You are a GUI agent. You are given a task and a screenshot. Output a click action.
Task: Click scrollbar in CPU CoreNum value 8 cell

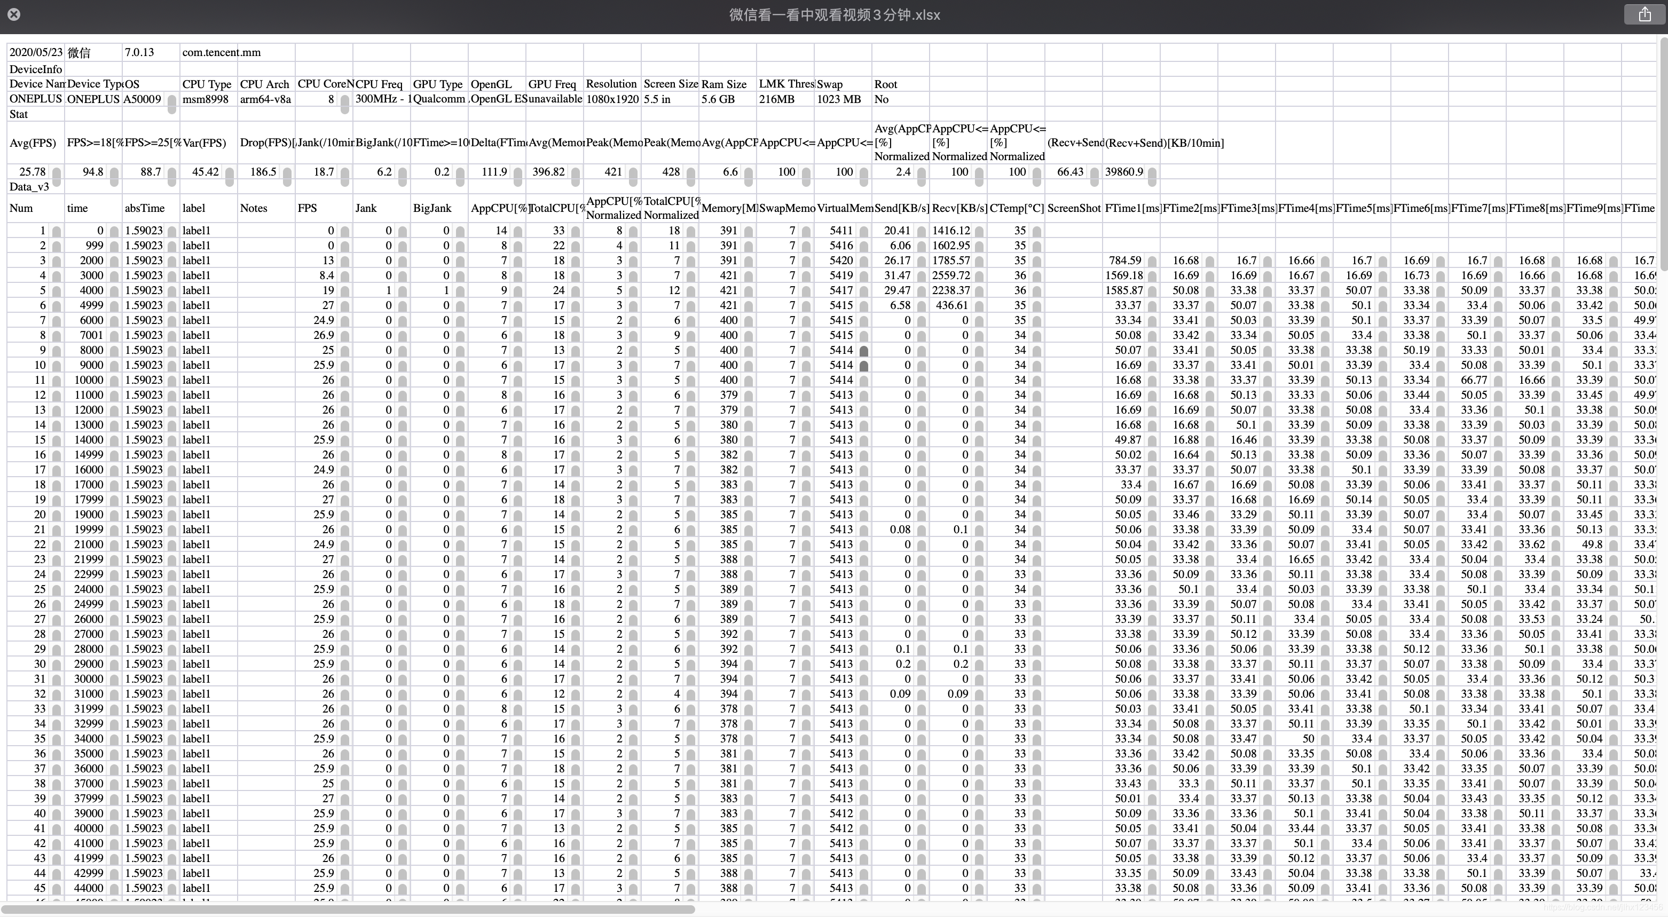tap(344, 103)
